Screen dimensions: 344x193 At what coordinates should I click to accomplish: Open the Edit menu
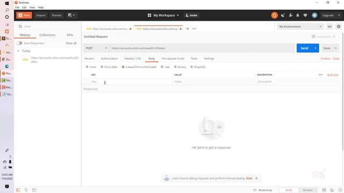click(x=24, y=8)
